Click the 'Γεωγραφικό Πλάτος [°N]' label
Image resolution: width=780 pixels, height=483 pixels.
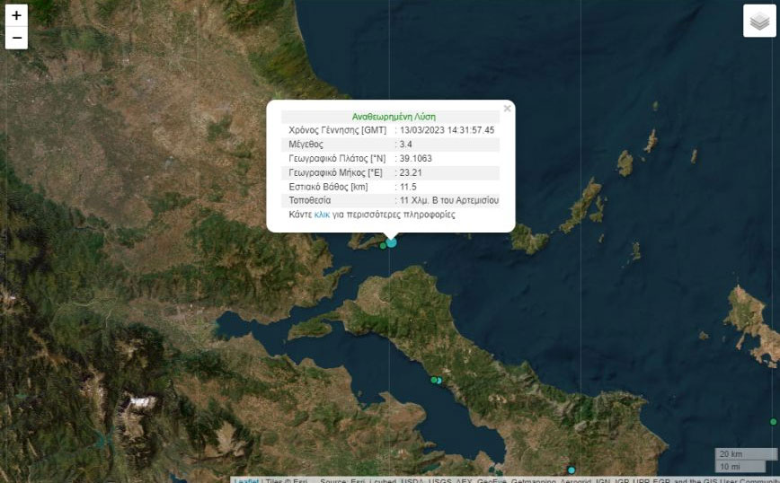coord(337,159)
